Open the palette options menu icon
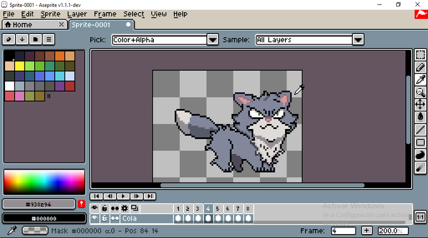Viewport: 428px width, 238px height. 49,39
